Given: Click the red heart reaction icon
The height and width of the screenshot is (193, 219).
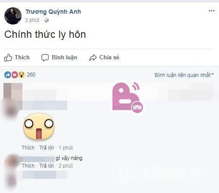Looking at the screenshot, I should [x=15, y=75].
